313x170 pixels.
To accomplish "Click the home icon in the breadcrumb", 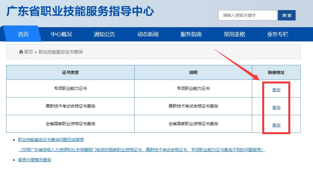I will tap(21, 52).
